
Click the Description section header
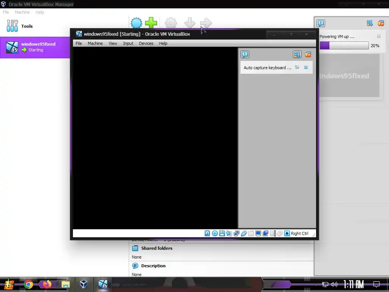[x=153, y=266]
